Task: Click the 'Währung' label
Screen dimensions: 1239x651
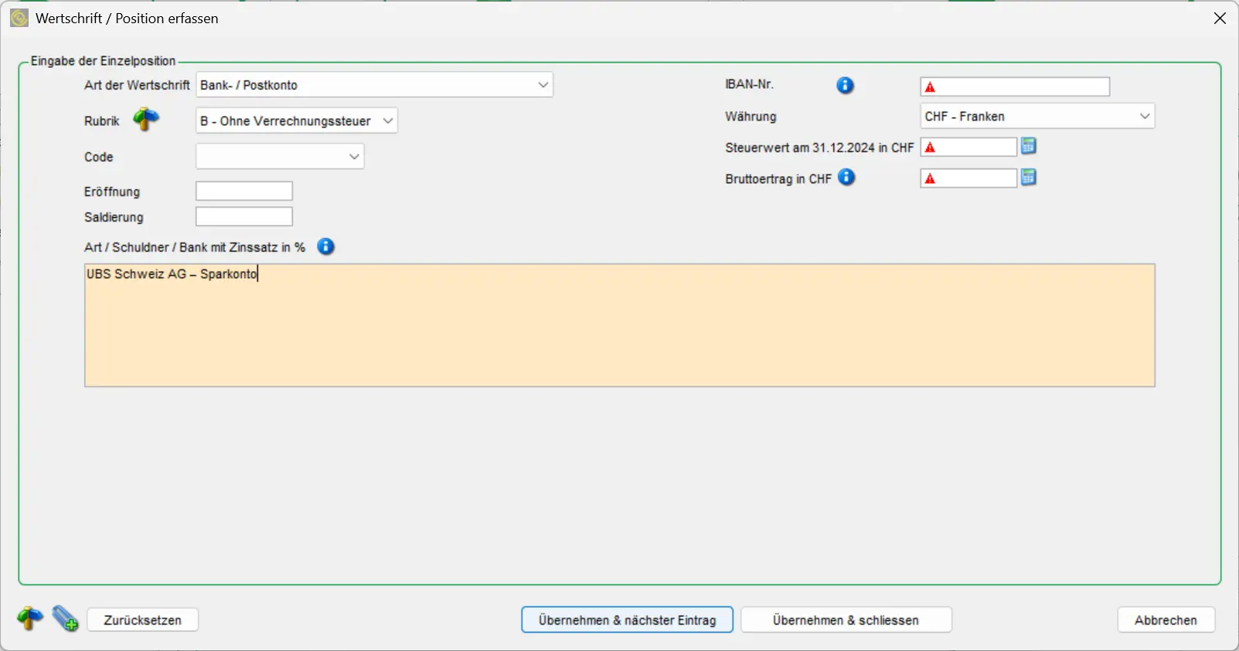Action: (x=751, y=117)
